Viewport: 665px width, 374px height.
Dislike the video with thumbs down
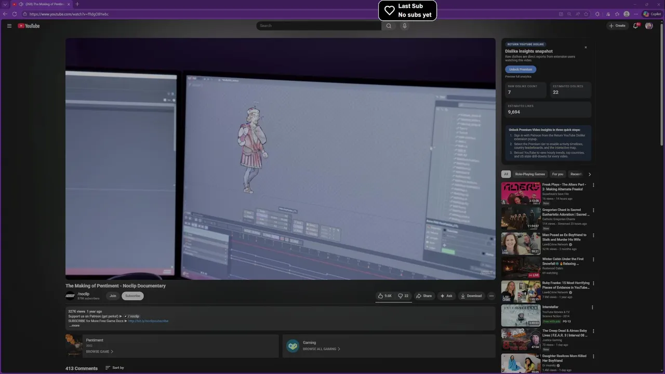403,296
